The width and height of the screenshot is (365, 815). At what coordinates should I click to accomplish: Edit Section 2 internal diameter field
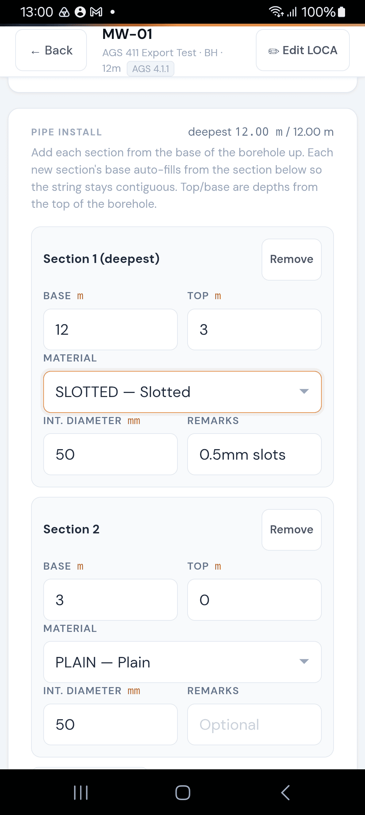[x=111, y=725]
